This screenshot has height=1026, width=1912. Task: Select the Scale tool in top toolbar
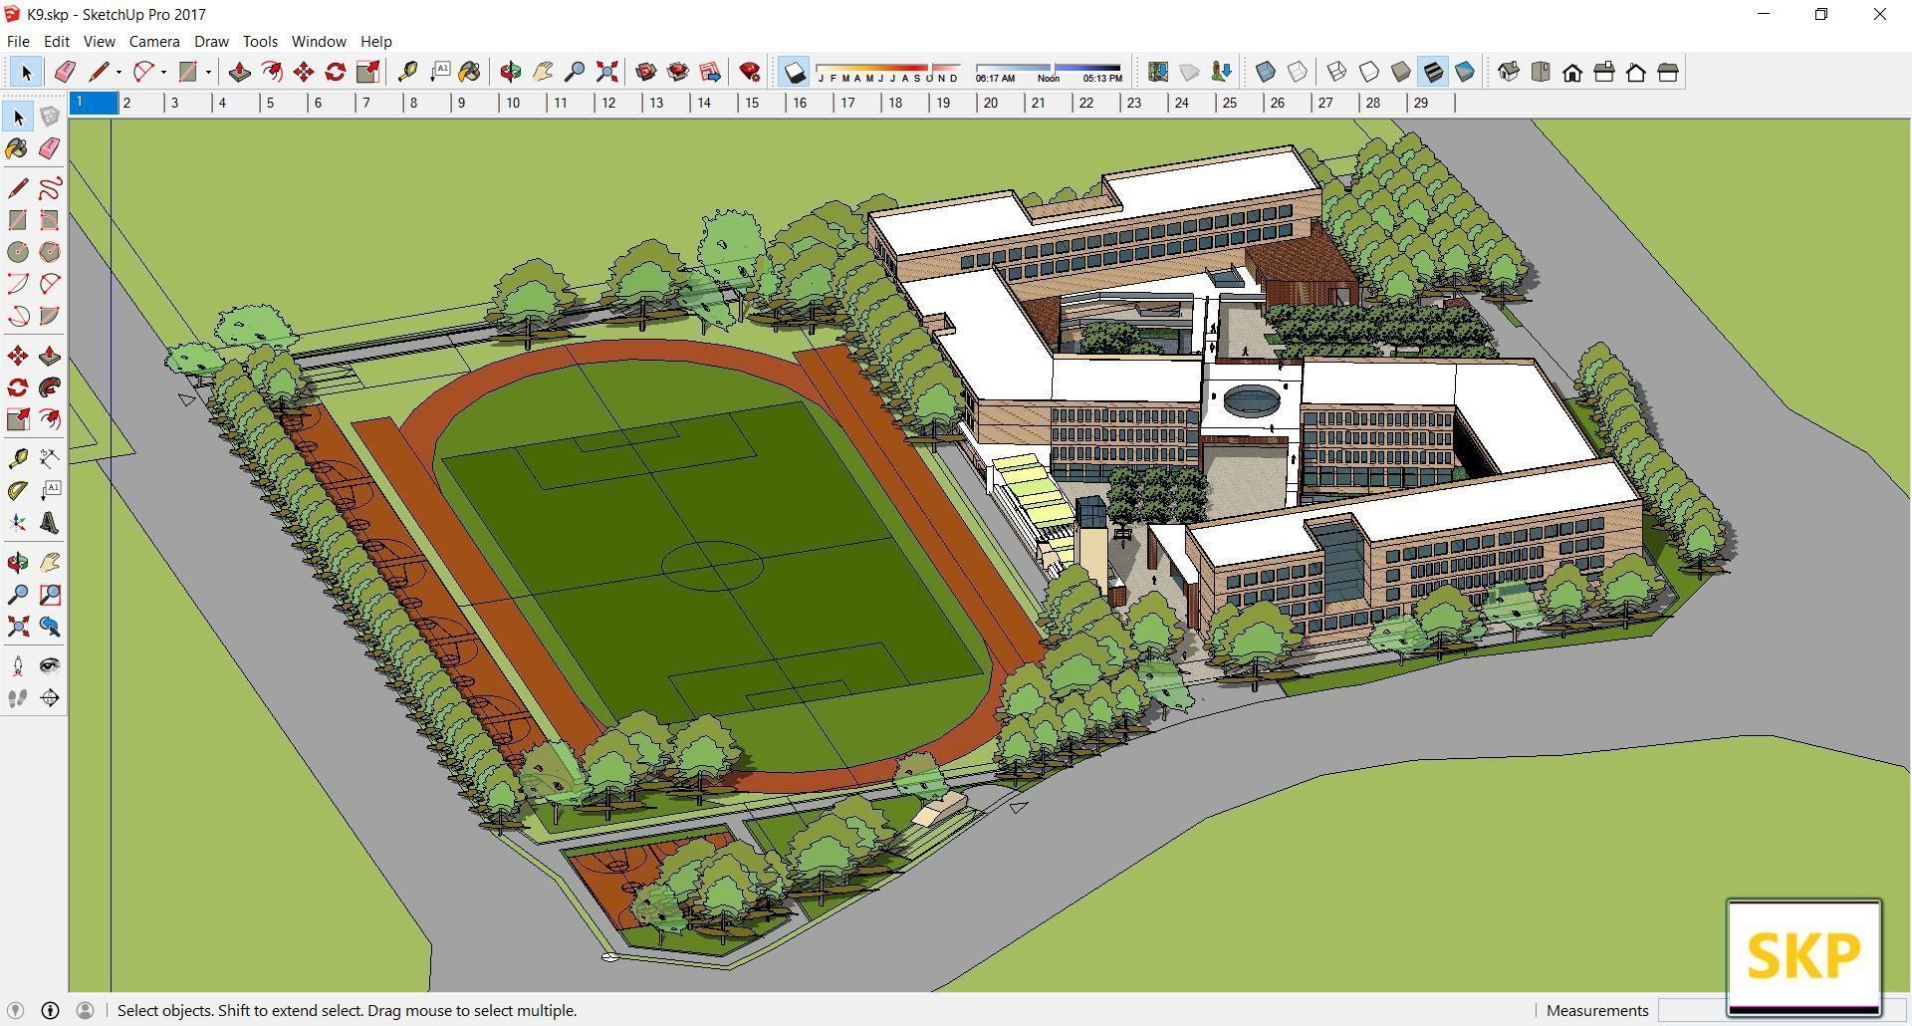point(367,72)
